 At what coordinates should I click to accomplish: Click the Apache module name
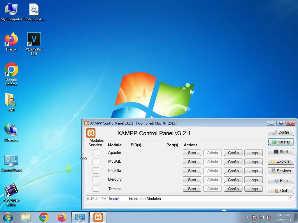115,152
